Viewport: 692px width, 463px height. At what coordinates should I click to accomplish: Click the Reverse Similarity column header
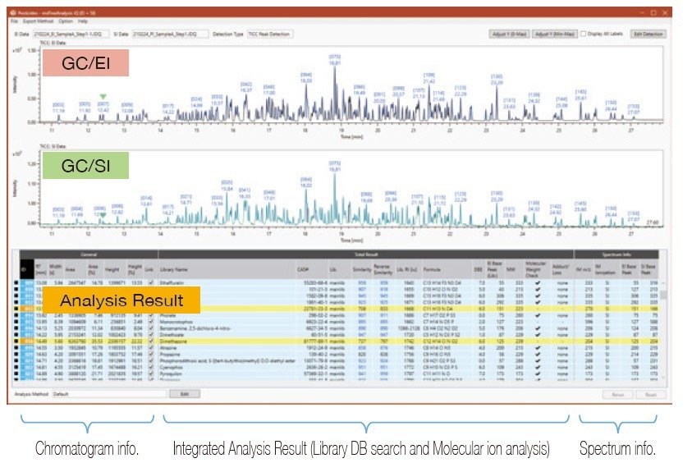(383, 269)
